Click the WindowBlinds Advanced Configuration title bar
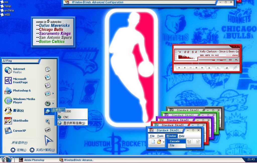This screenshot has height=163, width=257. click(140, 2)
